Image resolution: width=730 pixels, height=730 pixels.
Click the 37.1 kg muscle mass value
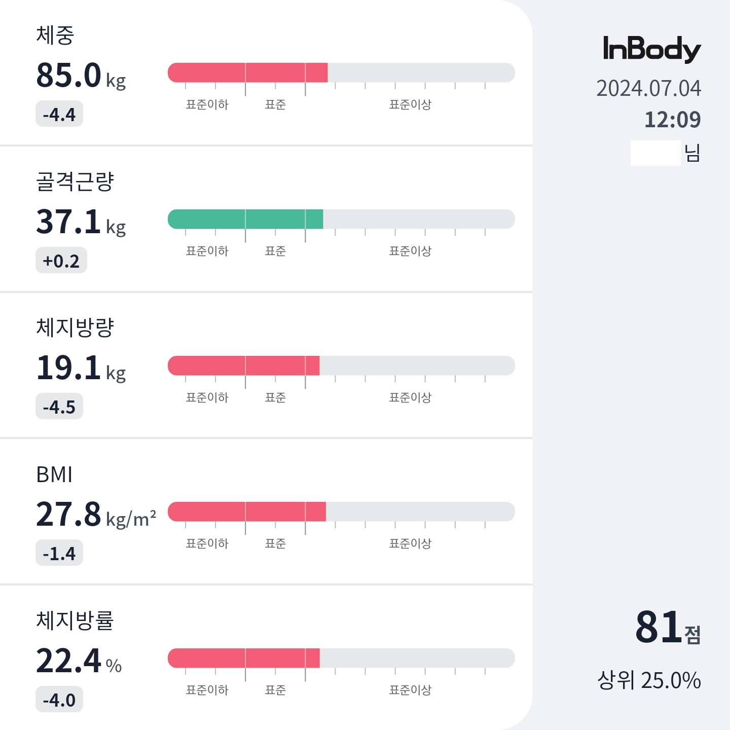tap(81, 222)
